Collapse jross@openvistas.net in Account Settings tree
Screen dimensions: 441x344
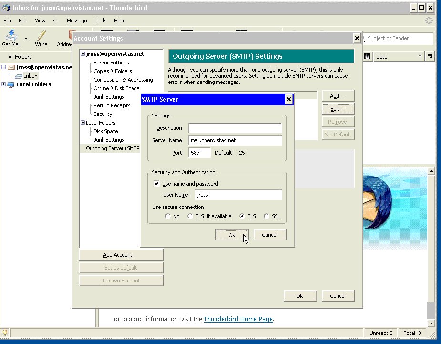coord(82,54)
